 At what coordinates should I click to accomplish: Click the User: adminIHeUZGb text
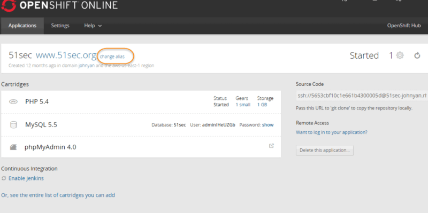point(212,125)
